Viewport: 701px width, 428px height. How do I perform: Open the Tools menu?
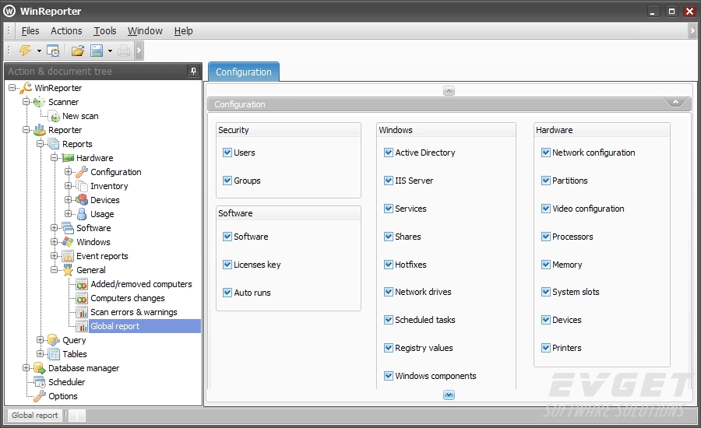(x=104, y=31)
